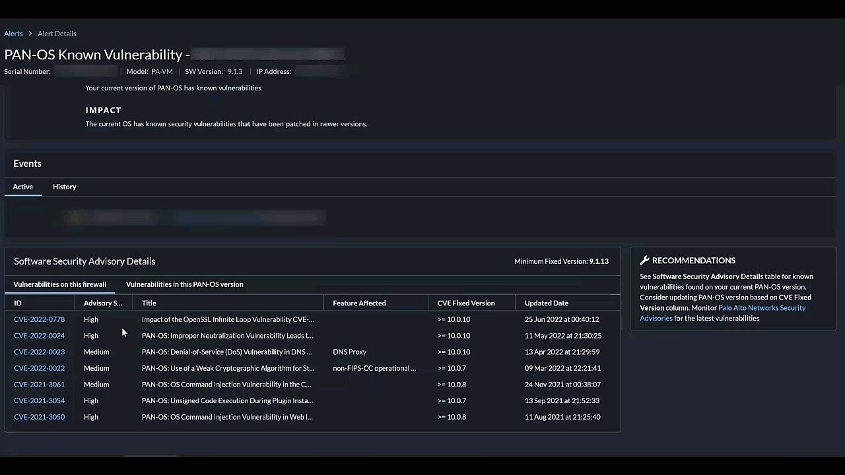Switch to the History events tab
The height and width of the screenshot is (475, 845).
pyautogui.click(x=65, y=187)
